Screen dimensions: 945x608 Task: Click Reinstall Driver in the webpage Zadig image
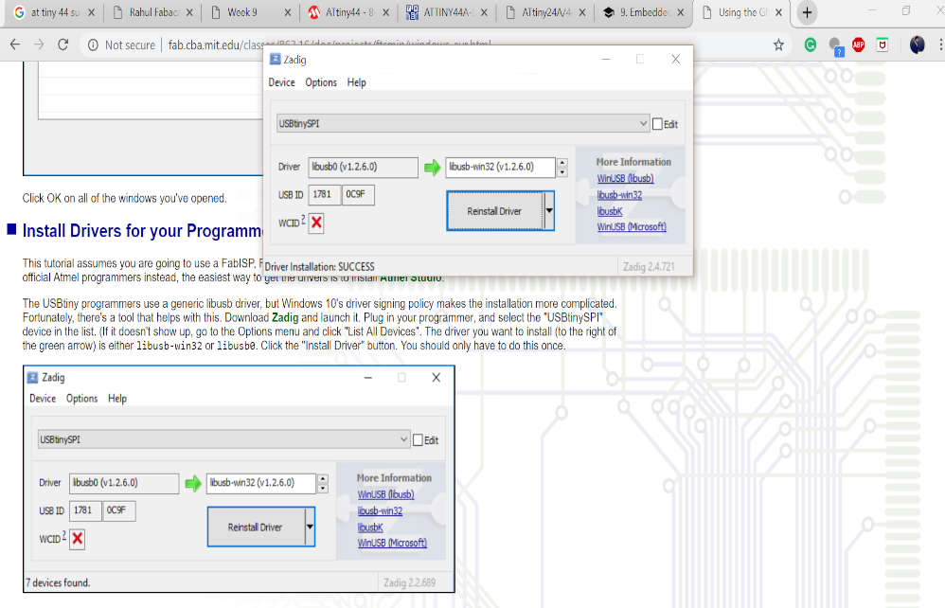[256, 527]
